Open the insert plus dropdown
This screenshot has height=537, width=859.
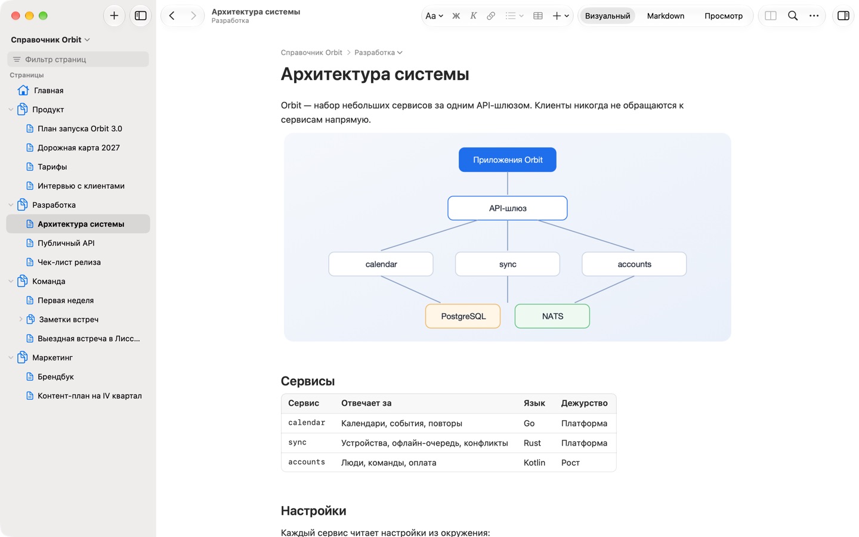[561, 16]
